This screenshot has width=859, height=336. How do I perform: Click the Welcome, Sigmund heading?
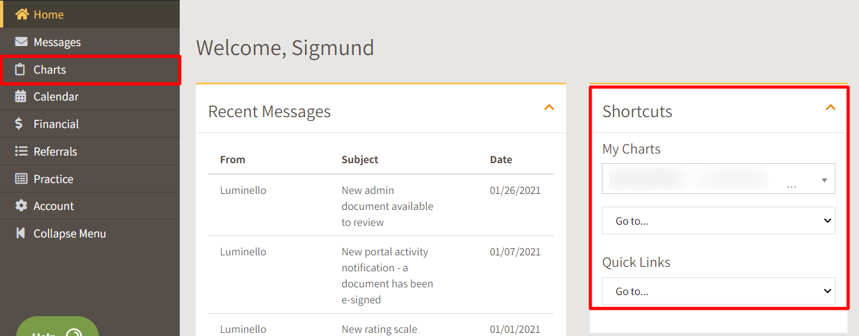click(285, 48)
